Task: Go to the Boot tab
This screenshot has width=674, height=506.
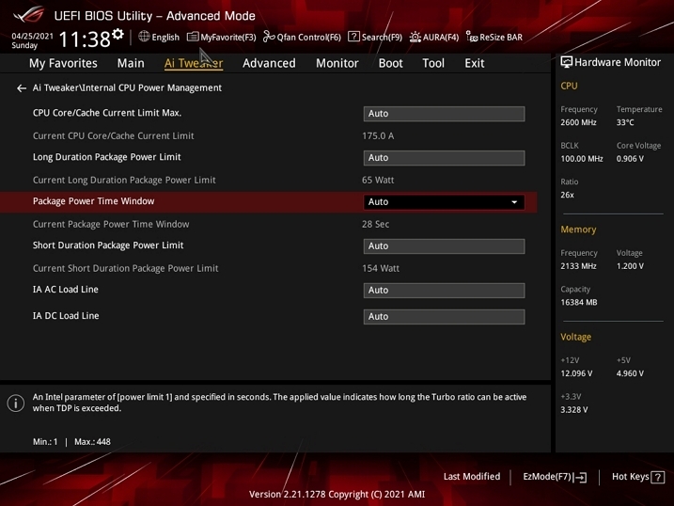Action: tap(390, 63)
